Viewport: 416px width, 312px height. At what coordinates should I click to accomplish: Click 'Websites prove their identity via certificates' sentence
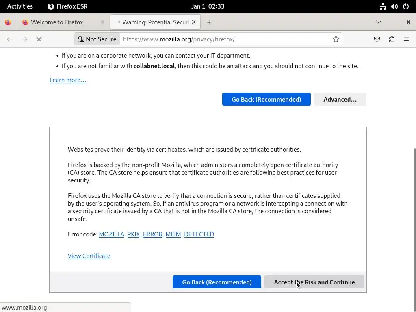[184, 149]
